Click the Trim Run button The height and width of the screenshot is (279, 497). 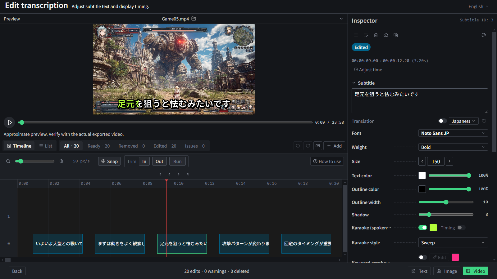coord(177,161)
